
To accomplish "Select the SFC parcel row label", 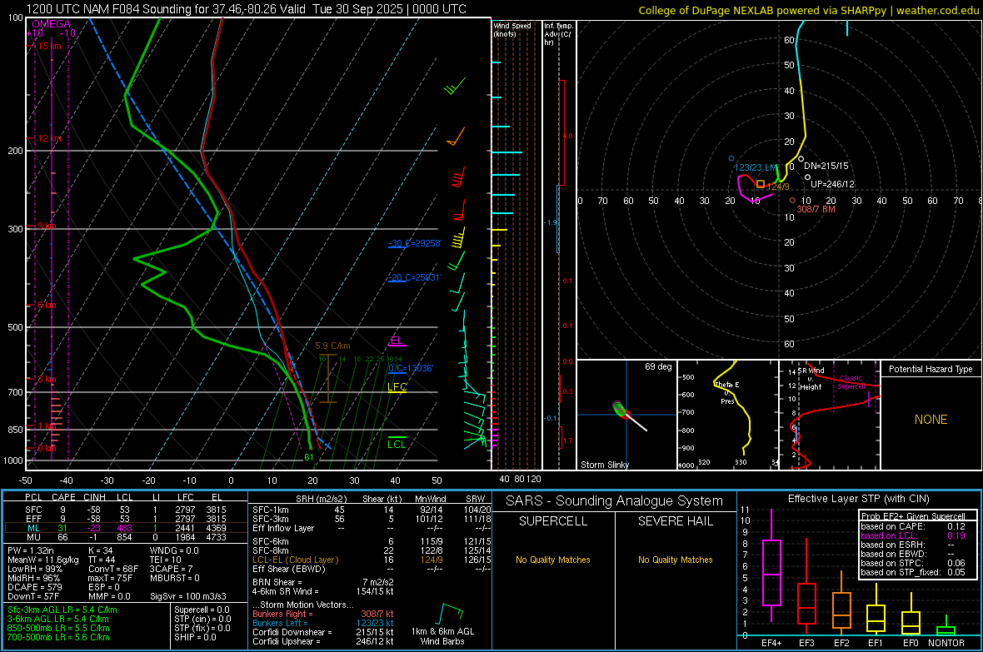I will click(x=33, y=510).
